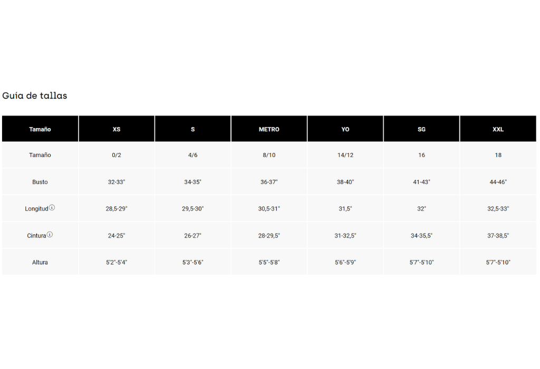
Task: Click the S size header
Action: (x=192, y=129)
